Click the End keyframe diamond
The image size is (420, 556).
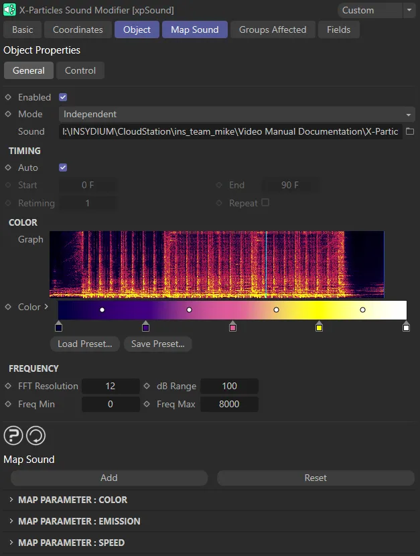219,185
